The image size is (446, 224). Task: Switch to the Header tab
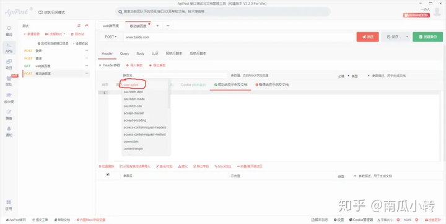(x=107, y=53)
